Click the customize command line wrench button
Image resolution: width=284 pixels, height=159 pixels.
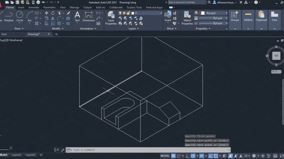pos(63,150)
